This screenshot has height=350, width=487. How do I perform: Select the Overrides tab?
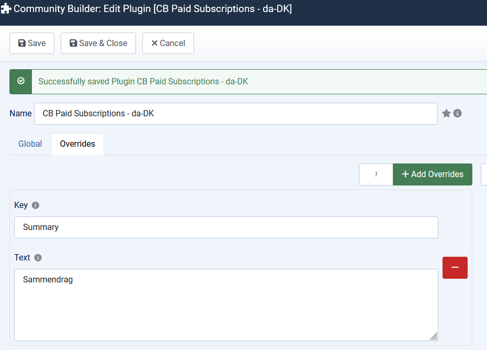pyautogui.click(x=77, y=144)
